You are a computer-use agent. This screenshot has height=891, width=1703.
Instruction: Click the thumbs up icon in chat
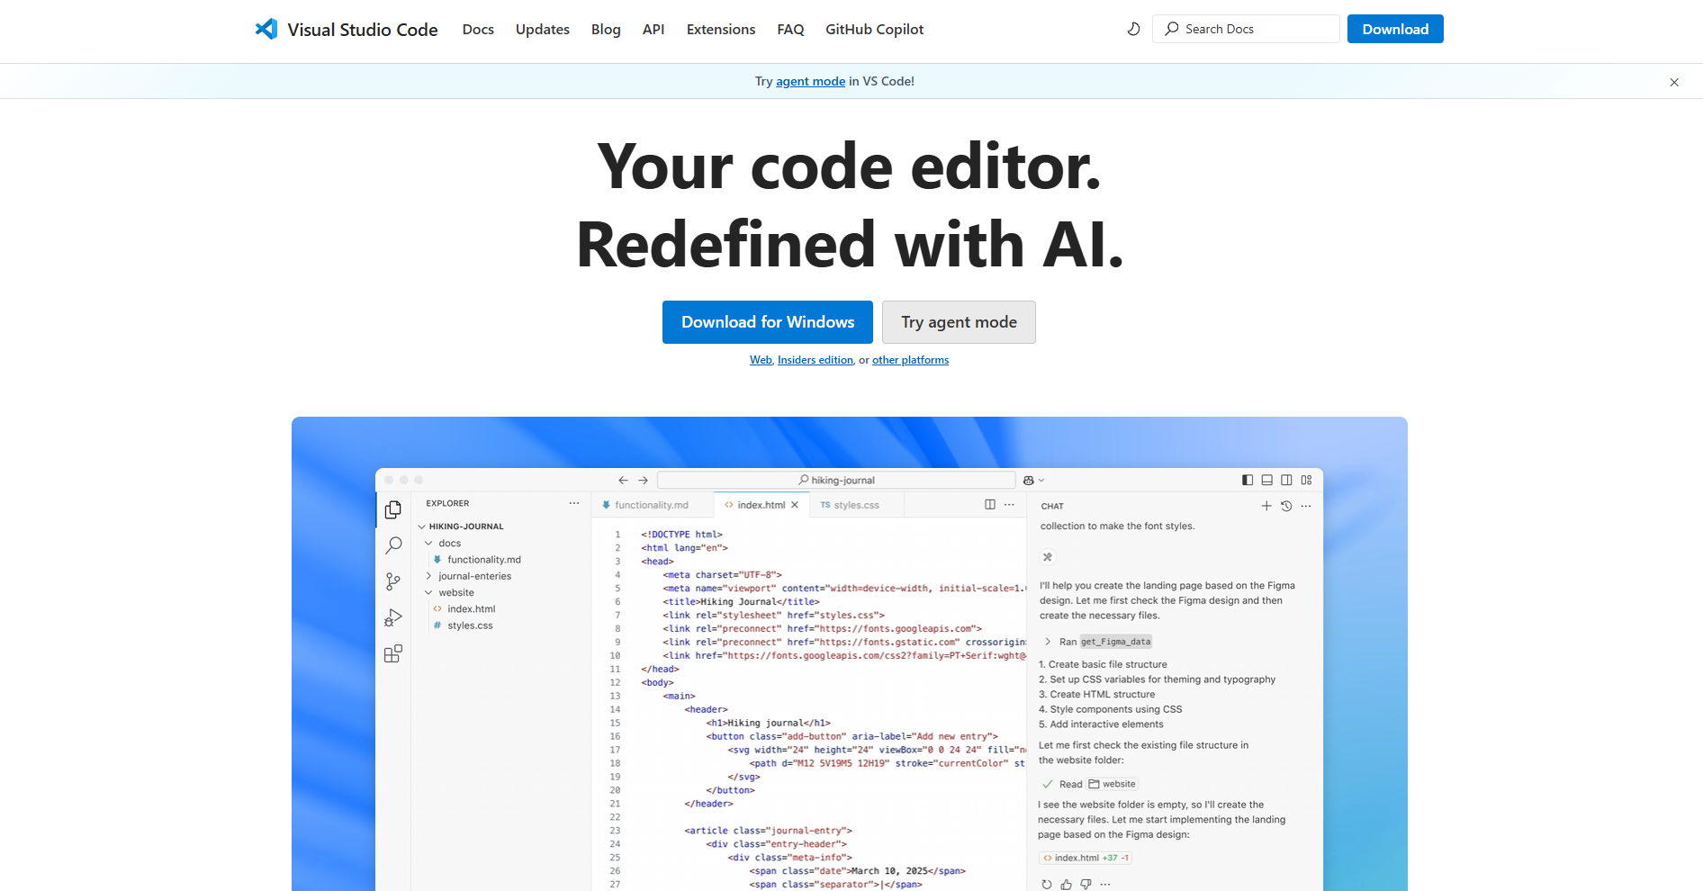click(x=1067, y=885)
